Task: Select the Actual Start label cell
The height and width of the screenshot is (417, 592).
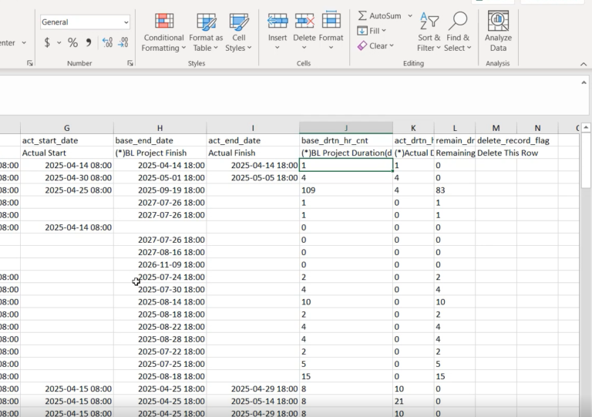Action: (67, 153)
